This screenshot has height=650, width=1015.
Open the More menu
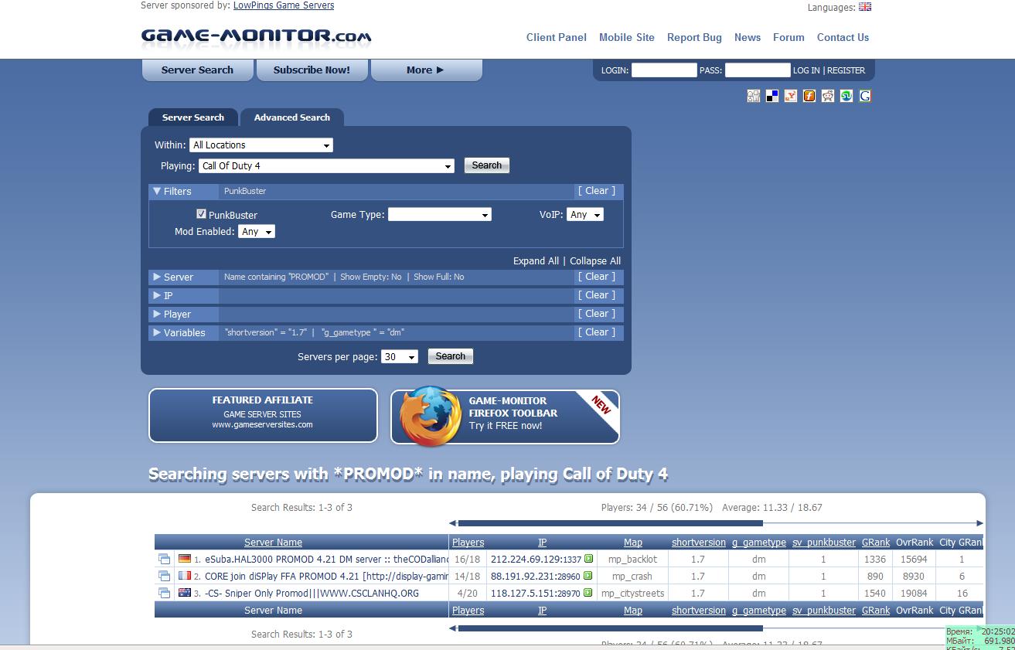425,70
